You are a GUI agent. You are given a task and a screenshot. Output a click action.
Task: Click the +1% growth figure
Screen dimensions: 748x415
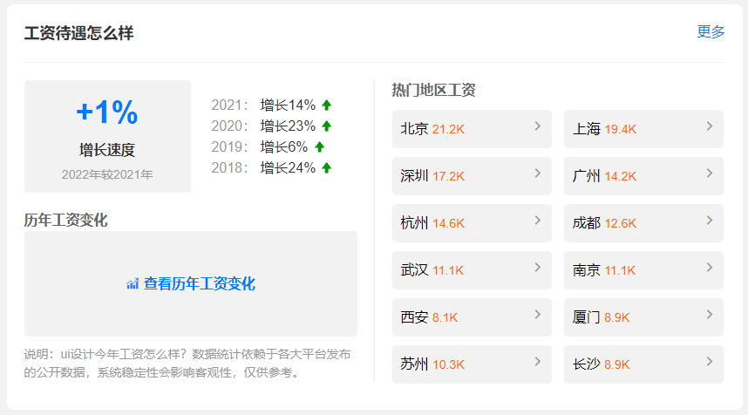[107, 112]
